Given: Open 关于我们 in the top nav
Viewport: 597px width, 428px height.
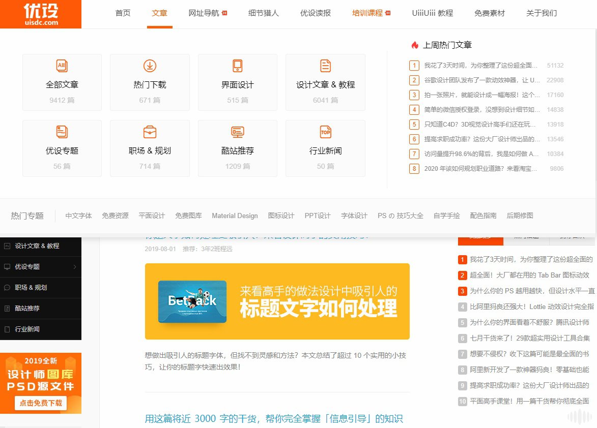Looking at the screenshot, I should coord(542,13).
